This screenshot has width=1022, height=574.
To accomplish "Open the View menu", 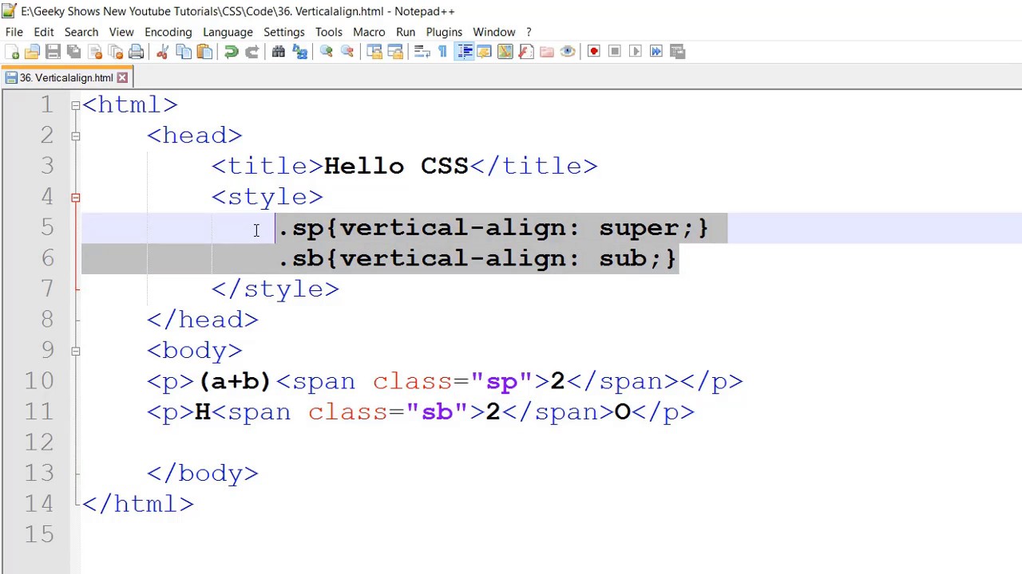I will click(x=121, y=32).
